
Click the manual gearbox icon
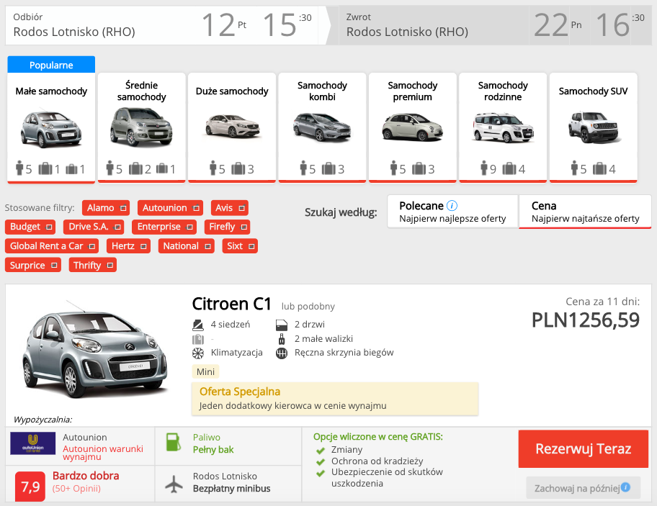click(282, 353)
